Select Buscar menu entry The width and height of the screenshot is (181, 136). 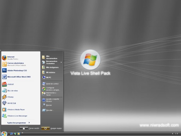point(52,105)
